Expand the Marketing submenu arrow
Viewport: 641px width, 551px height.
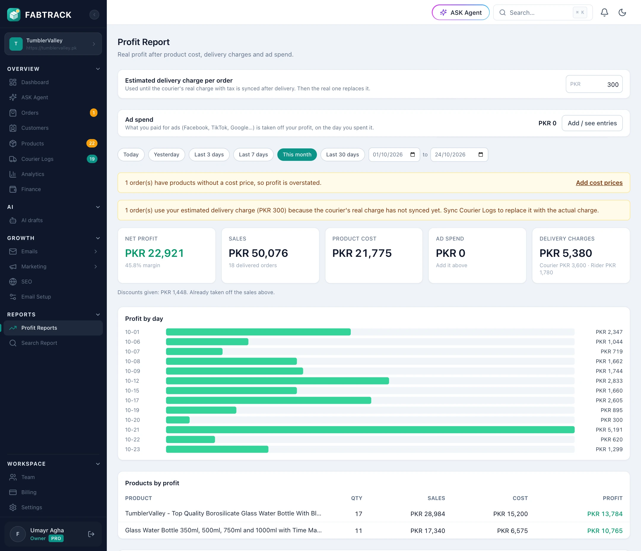(x=96, y=267)
